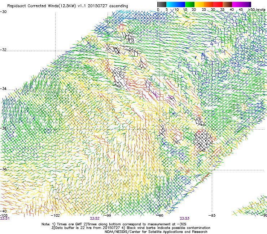
Task: Click the blue 10–15 knots legend swatch
Action: [180, 4]
